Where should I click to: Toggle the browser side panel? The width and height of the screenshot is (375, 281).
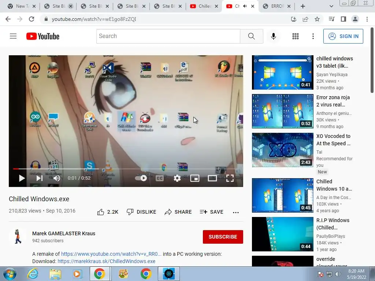point(344,19)
